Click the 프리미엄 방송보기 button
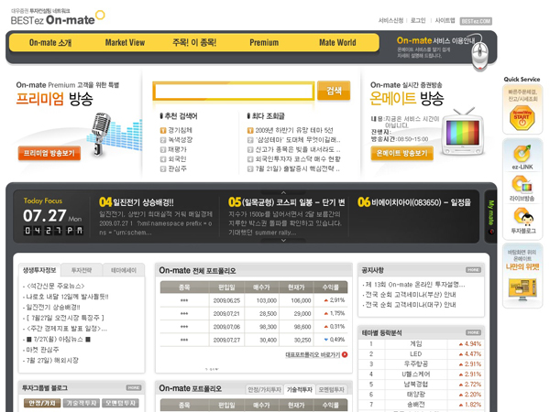The width and height of the screenshot is (550, 412). (x=49, y=154)
